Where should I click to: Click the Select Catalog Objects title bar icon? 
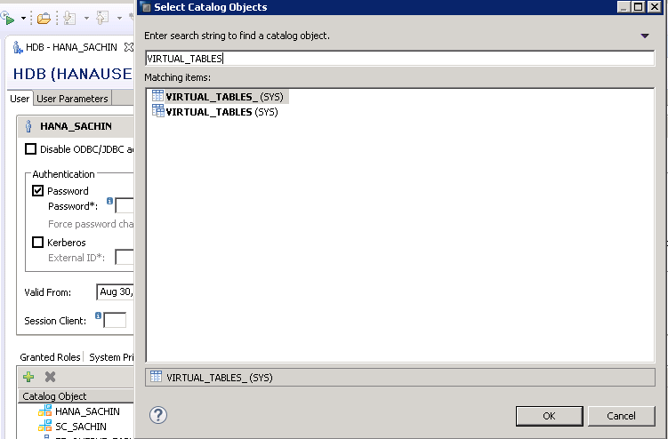[x=146, y=7]
